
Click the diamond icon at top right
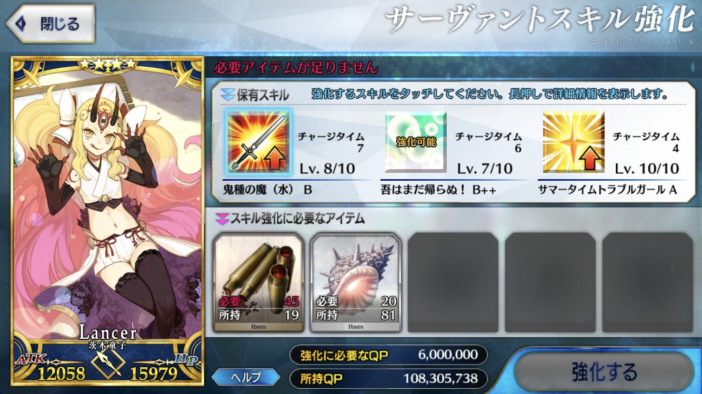pos(694,67)
